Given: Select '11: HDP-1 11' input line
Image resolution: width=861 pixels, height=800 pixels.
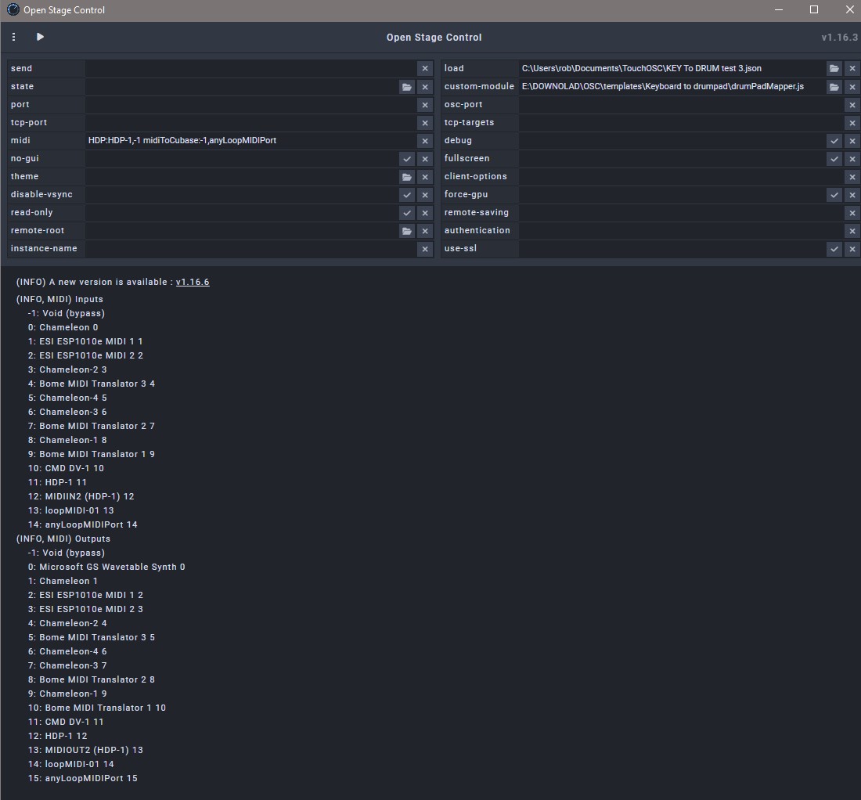Looking at the screenshot, I should coord(57,482).
